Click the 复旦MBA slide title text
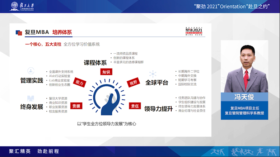The image size is (280, 157). pyautogui.click(x=37, y=32)
